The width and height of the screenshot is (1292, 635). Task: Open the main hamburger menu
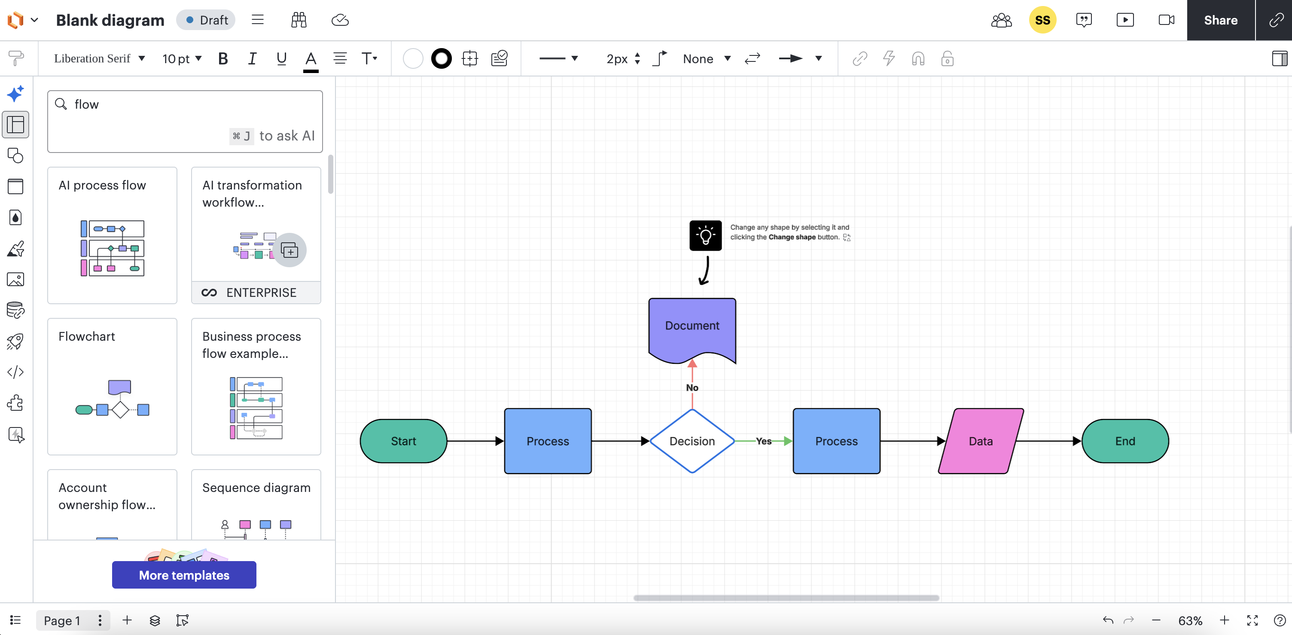coord(258,20)
